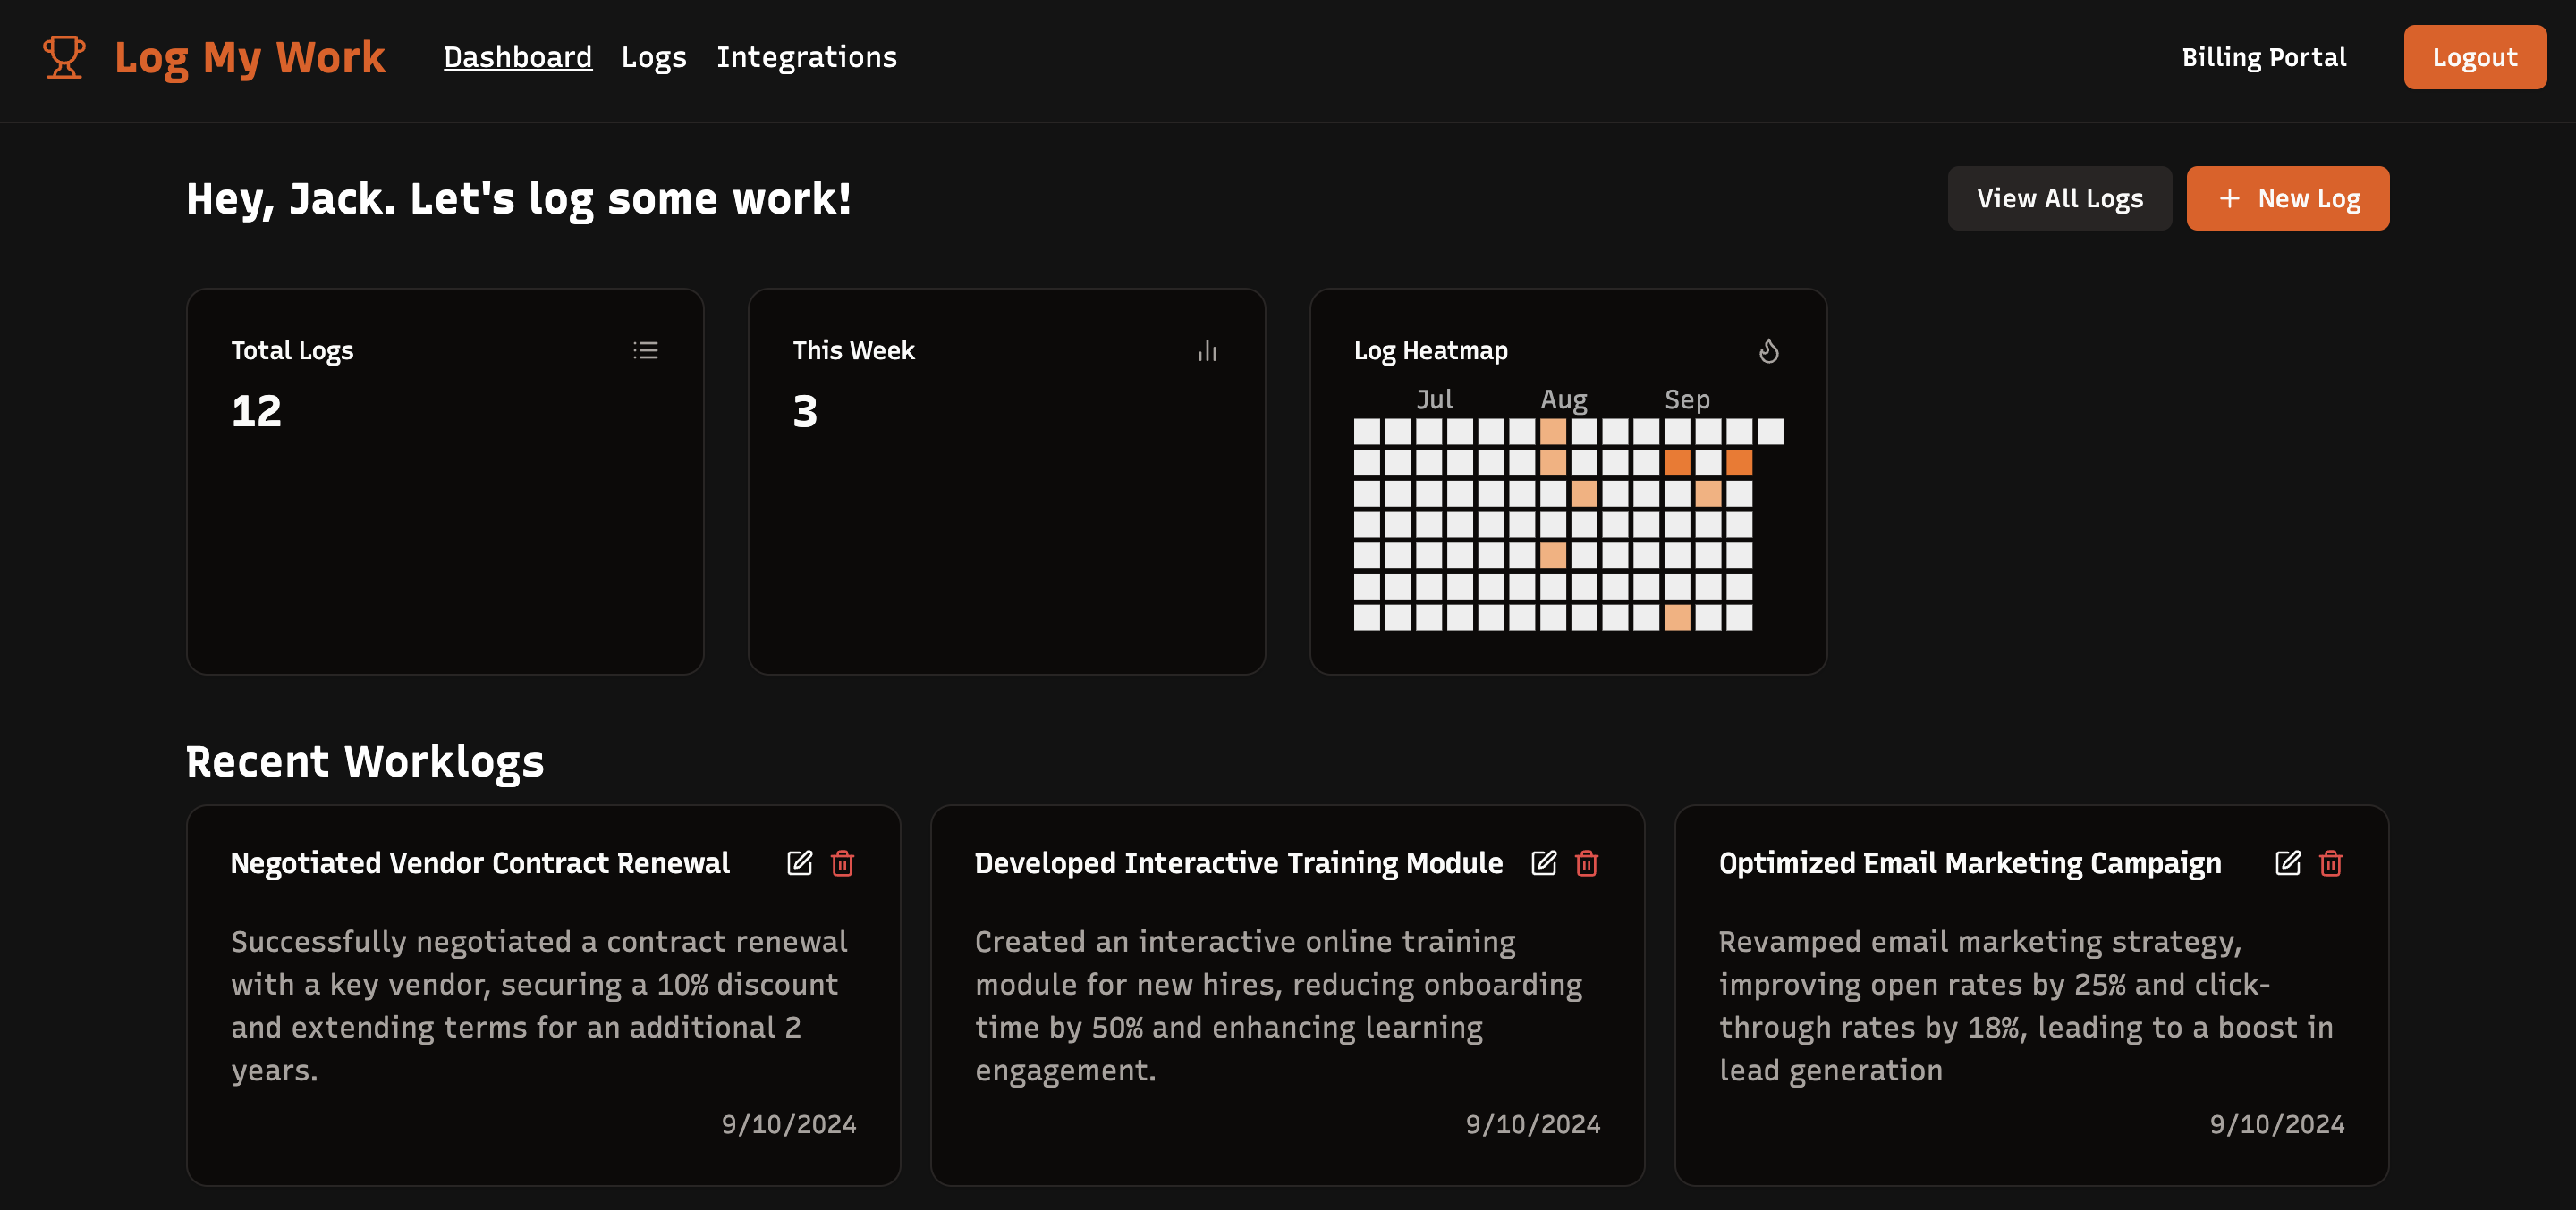Edit the Negotiated Vendor Contract Renewal log
The height and width of the screenshot is (1210, 2576).
800,862
